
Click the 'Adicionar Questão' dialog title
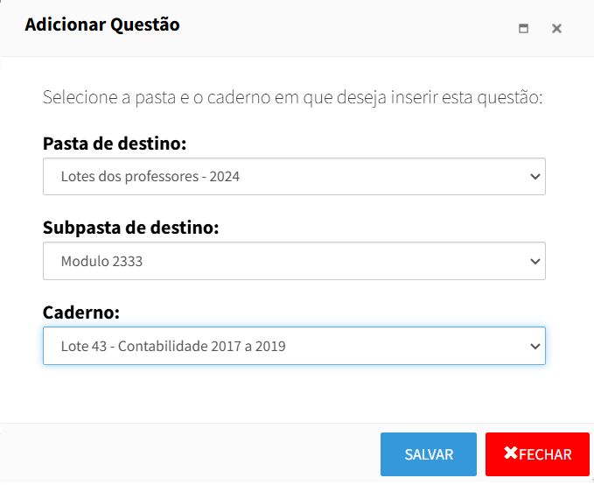(x=102, y=25)
